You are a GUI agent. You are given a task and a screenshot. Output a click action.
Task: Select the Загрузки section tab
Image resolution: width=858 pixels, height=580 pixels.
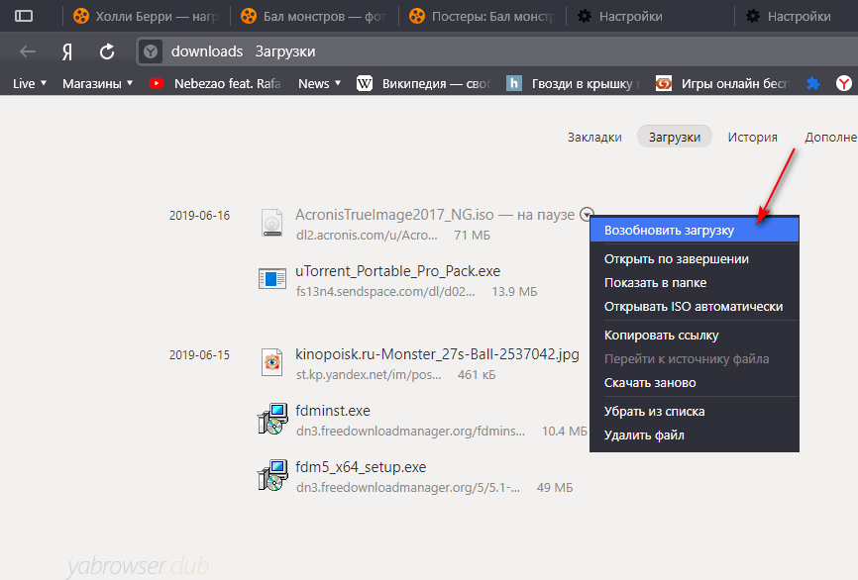click(674, 138)
